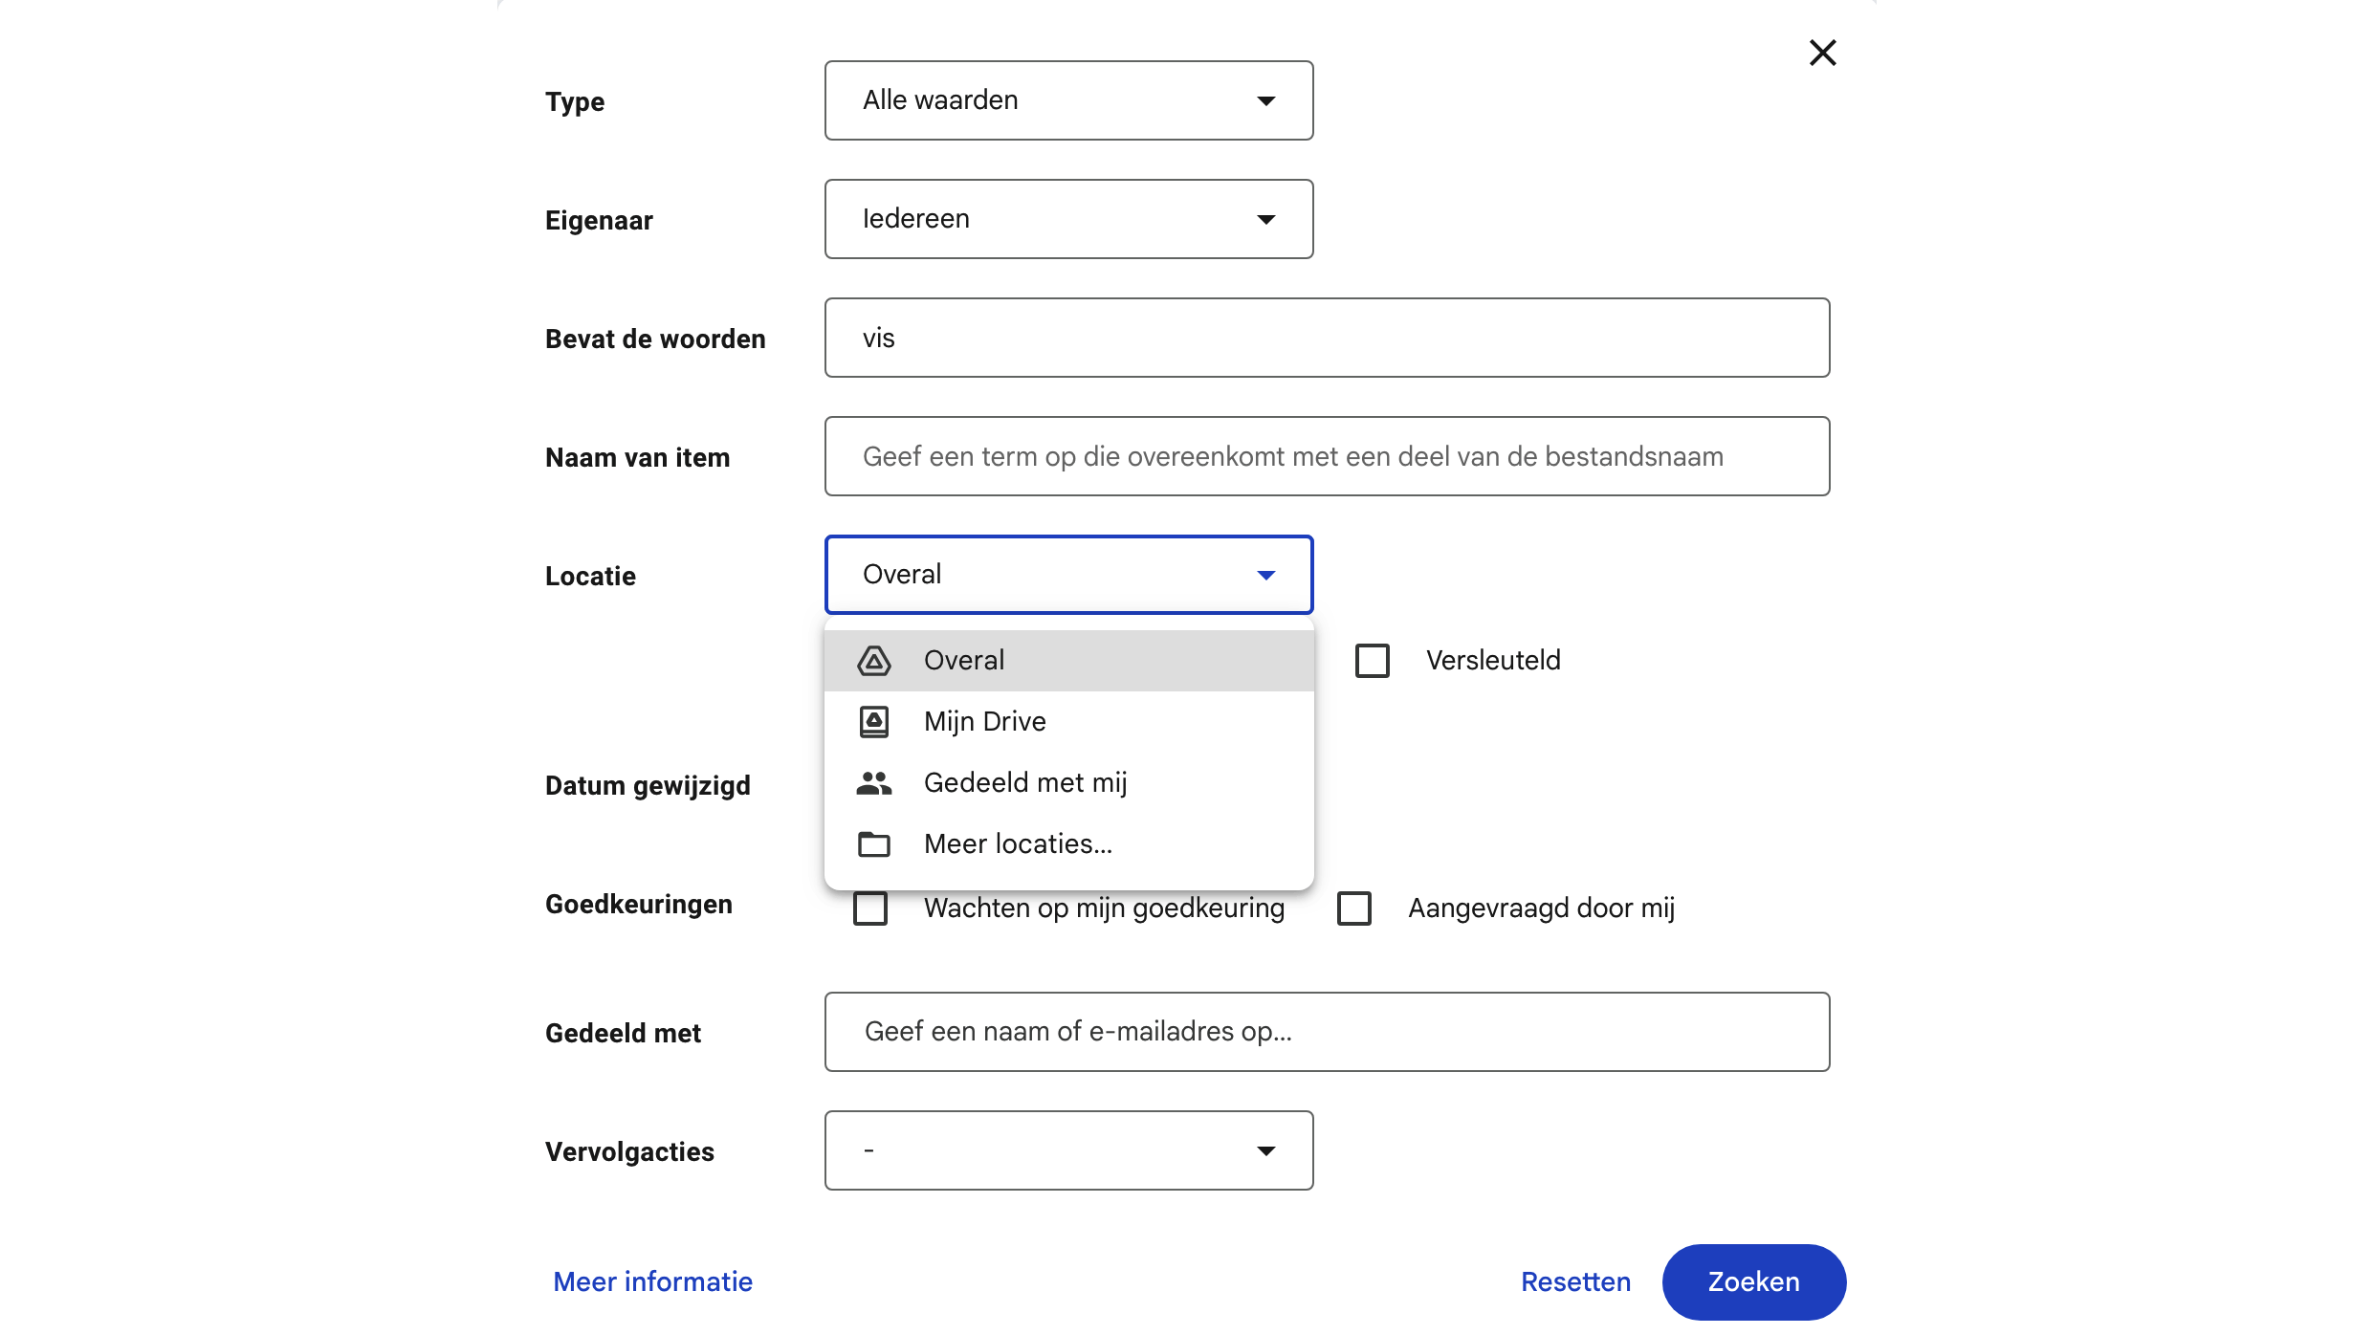2374x1335 pixels.
Task: Click the Drive icon next to Overal
Action: pyautogui.click(x=873, y=661)
